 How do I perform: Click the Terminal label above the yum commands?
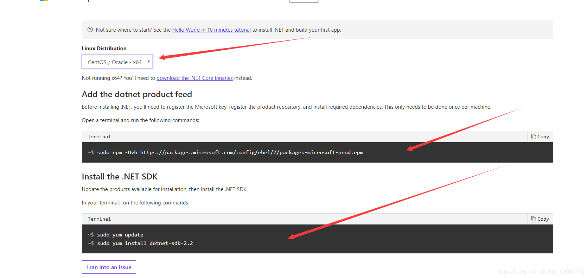coord(99,219)
